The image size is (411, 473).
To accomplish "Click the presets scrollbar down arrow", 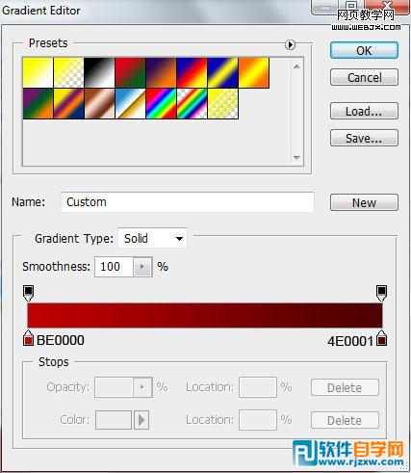I will (x=296, y=158).
